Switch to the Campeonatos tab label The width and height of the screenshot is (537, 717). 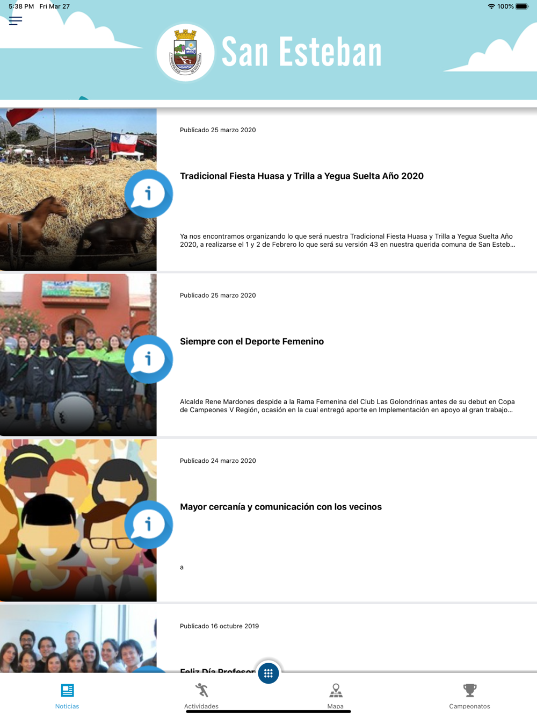(x=470, y=706)
